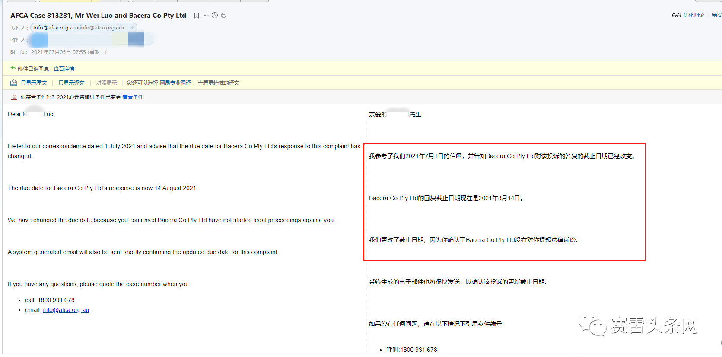Click the blurred recipient address field
The height and width of the screenshot is (357, 722).
pyautogui.click(x=92, y=40)
